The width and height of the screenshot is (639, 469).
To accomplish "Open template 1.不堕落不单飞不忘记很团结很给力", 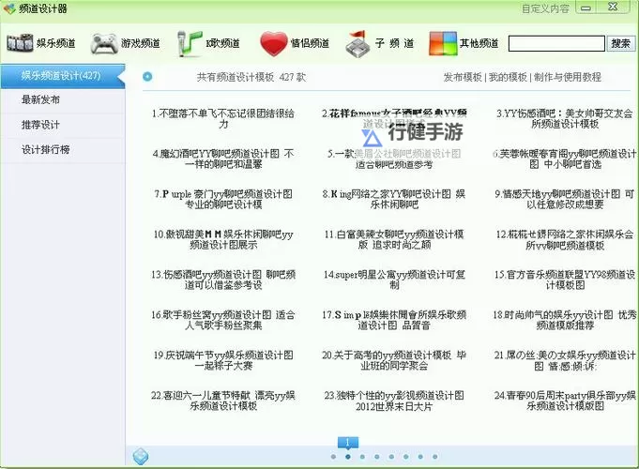I will [223, 118].
